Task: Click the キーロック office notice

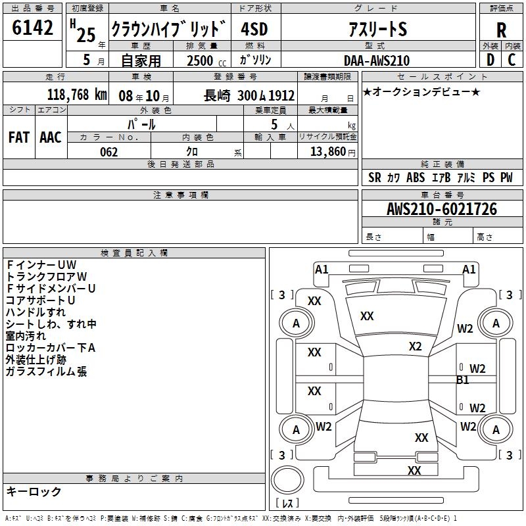Action: tap(34, 492)
